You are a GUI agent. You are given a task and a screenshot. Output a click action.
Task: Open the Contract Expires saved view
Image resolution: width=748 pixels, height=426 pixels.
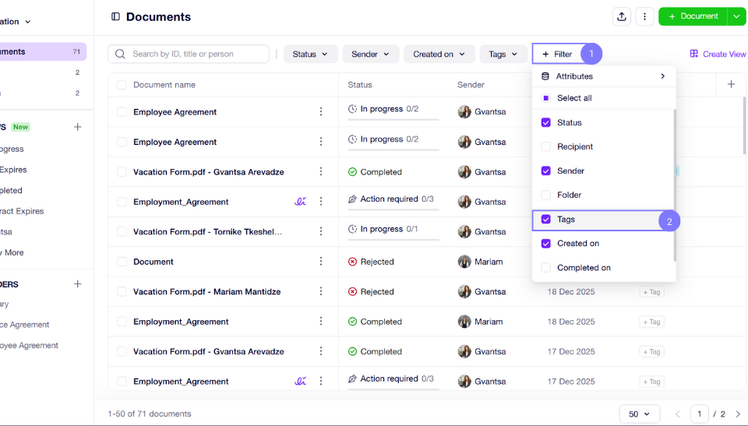click(x=22, y=211)
